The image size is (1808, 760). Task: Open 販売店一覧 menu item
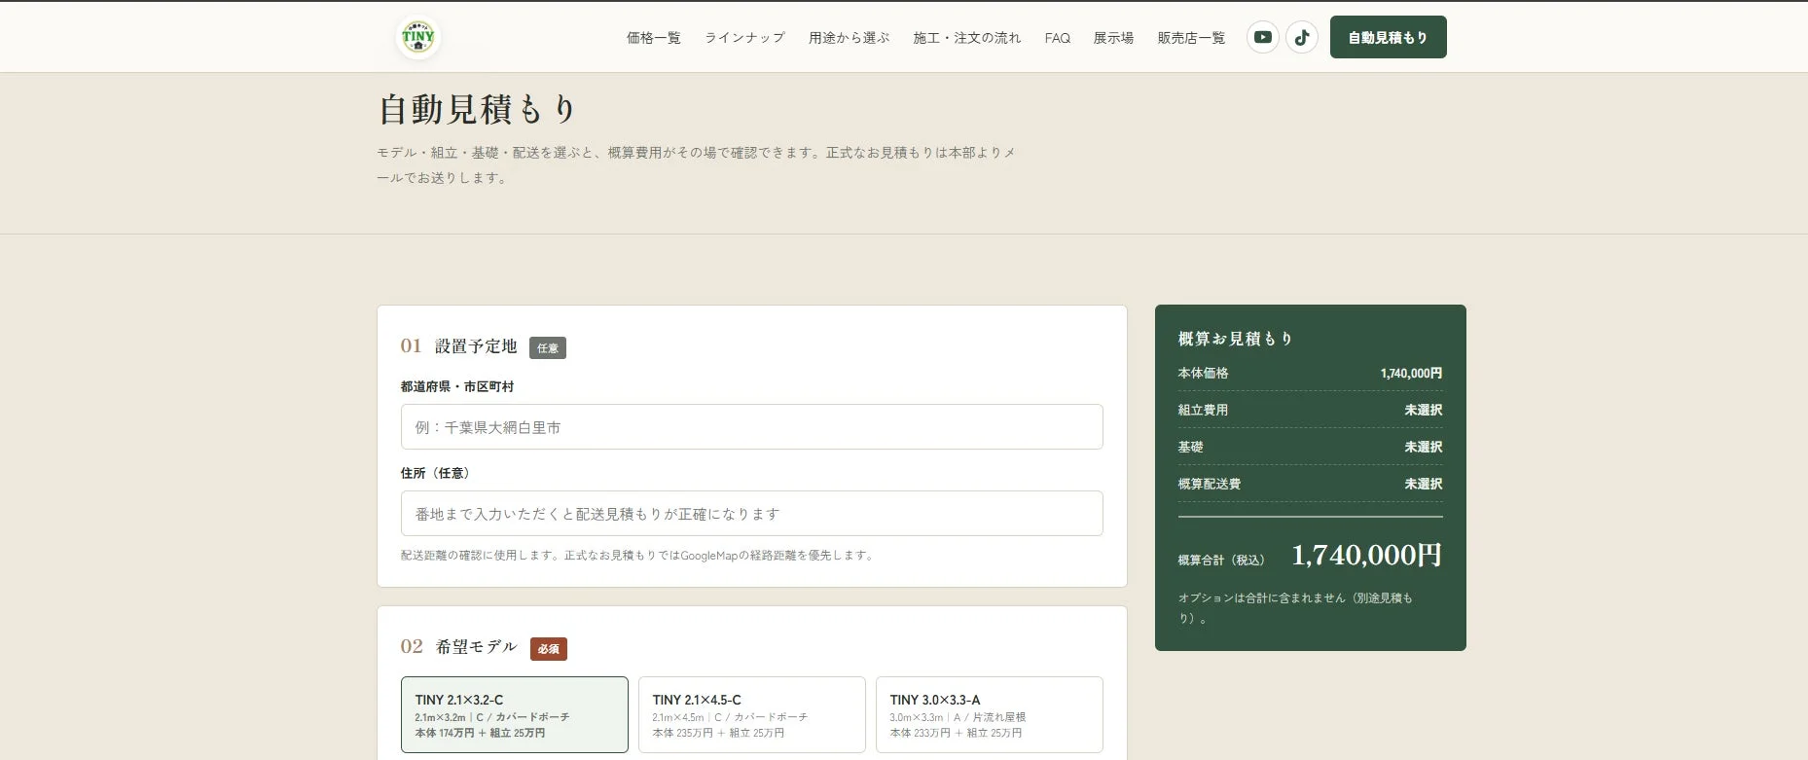(1191, 38)
